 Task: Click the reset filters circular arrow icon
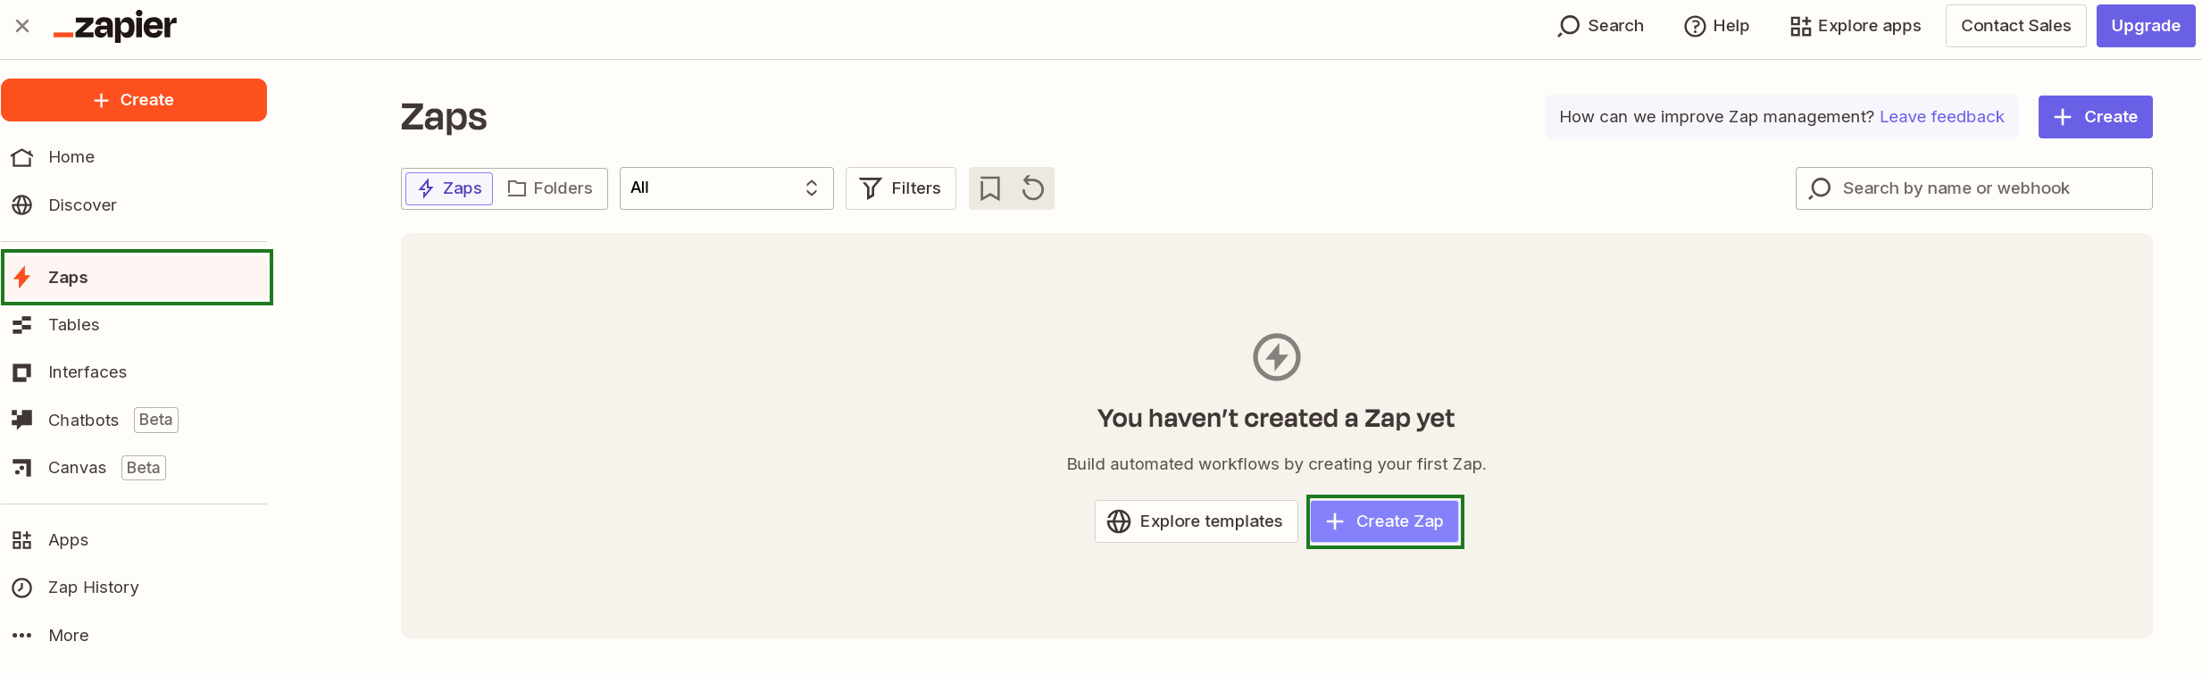[1033, 188]
